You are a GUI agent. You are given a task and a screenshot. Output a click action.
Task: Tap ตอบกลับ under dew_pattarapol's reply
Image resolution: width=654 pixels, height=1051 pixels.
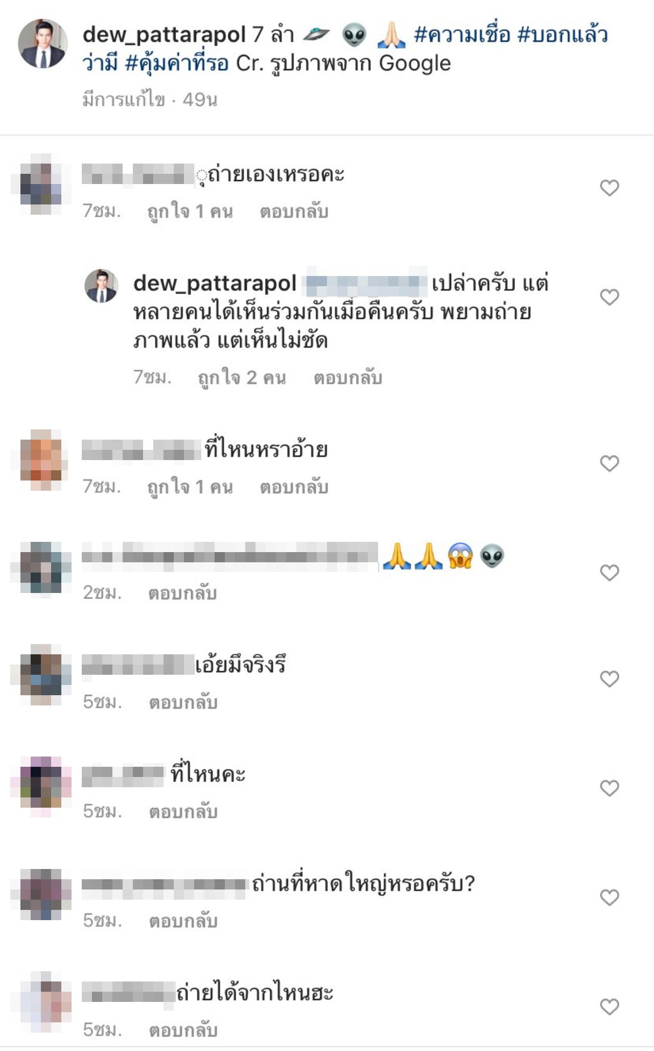click(348, 378)
